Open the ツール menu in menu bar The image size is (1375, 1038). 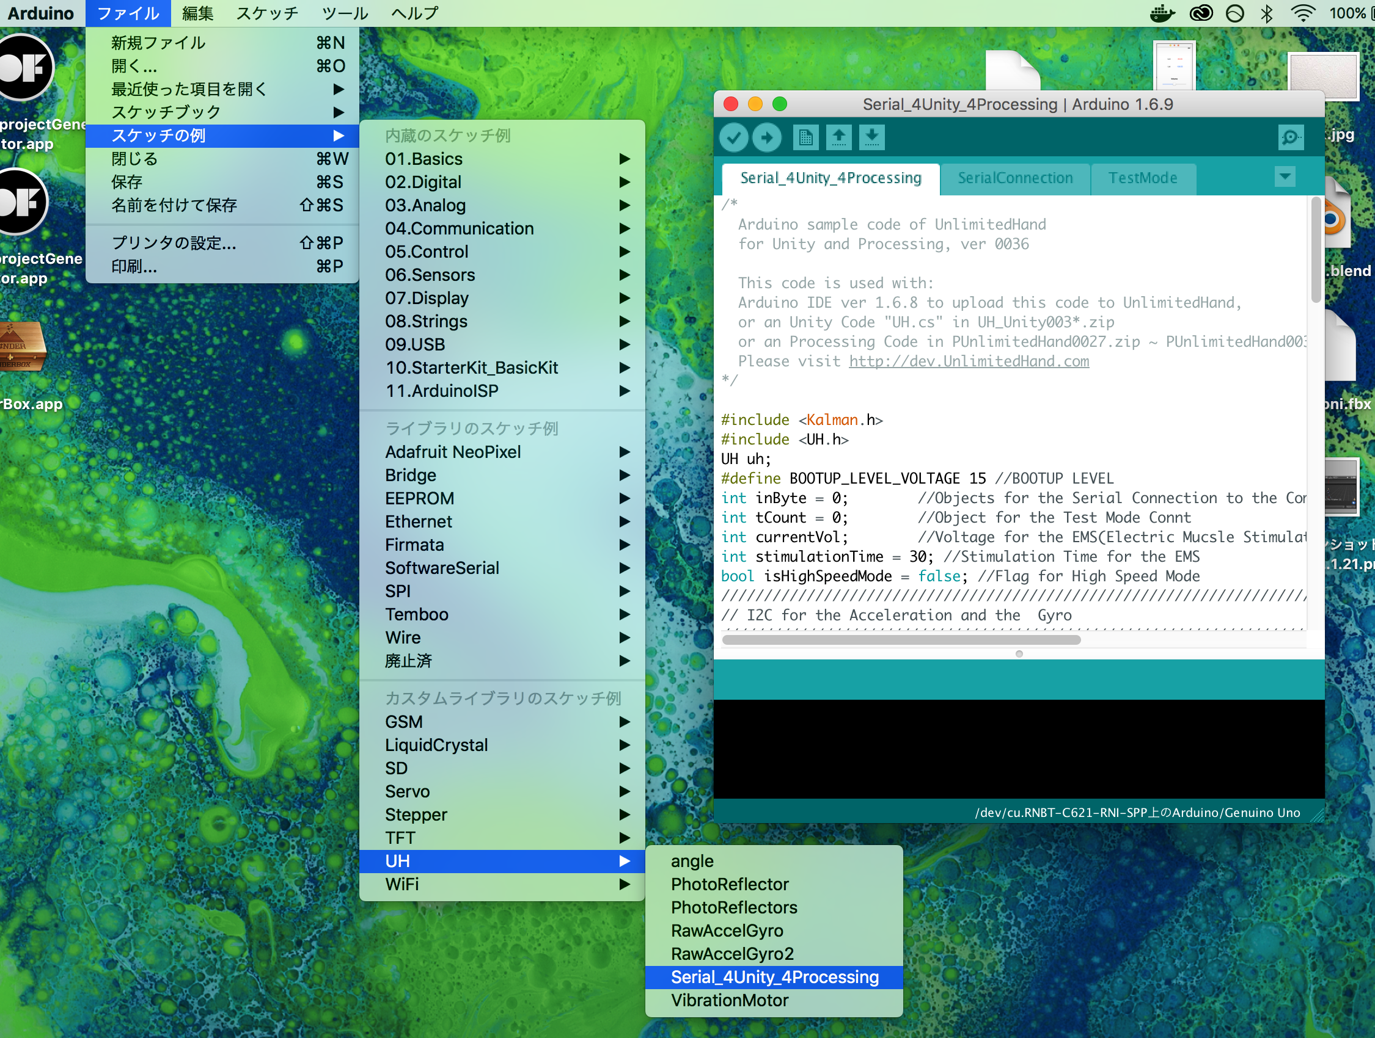(x=345, y=13)
